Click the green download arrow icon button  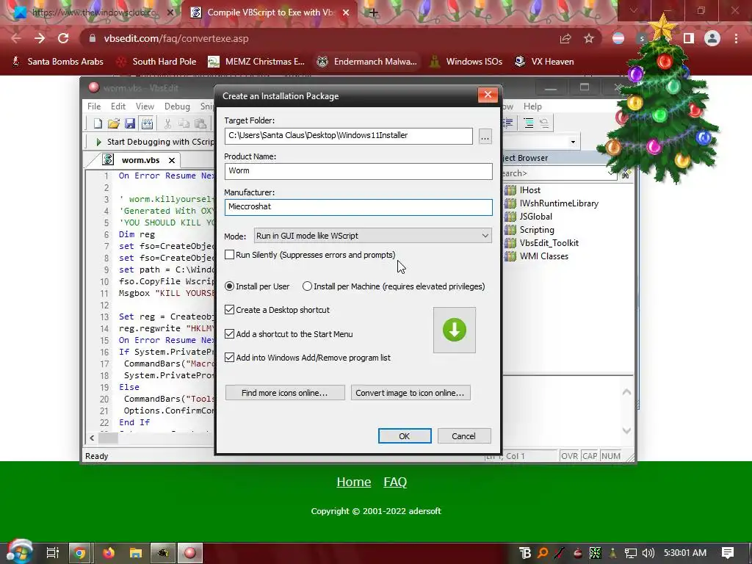coord(454,330)
